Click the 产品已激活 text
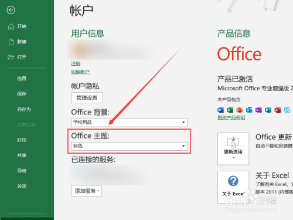 [x=235, y=79]
